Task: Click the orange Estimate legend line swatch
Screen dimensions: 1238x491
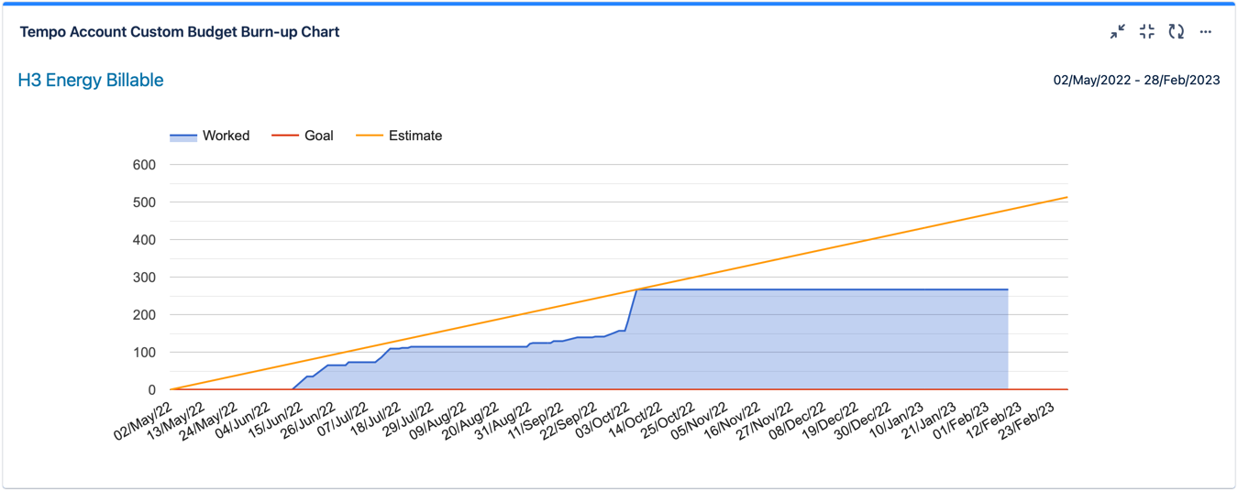Action: 369,136
